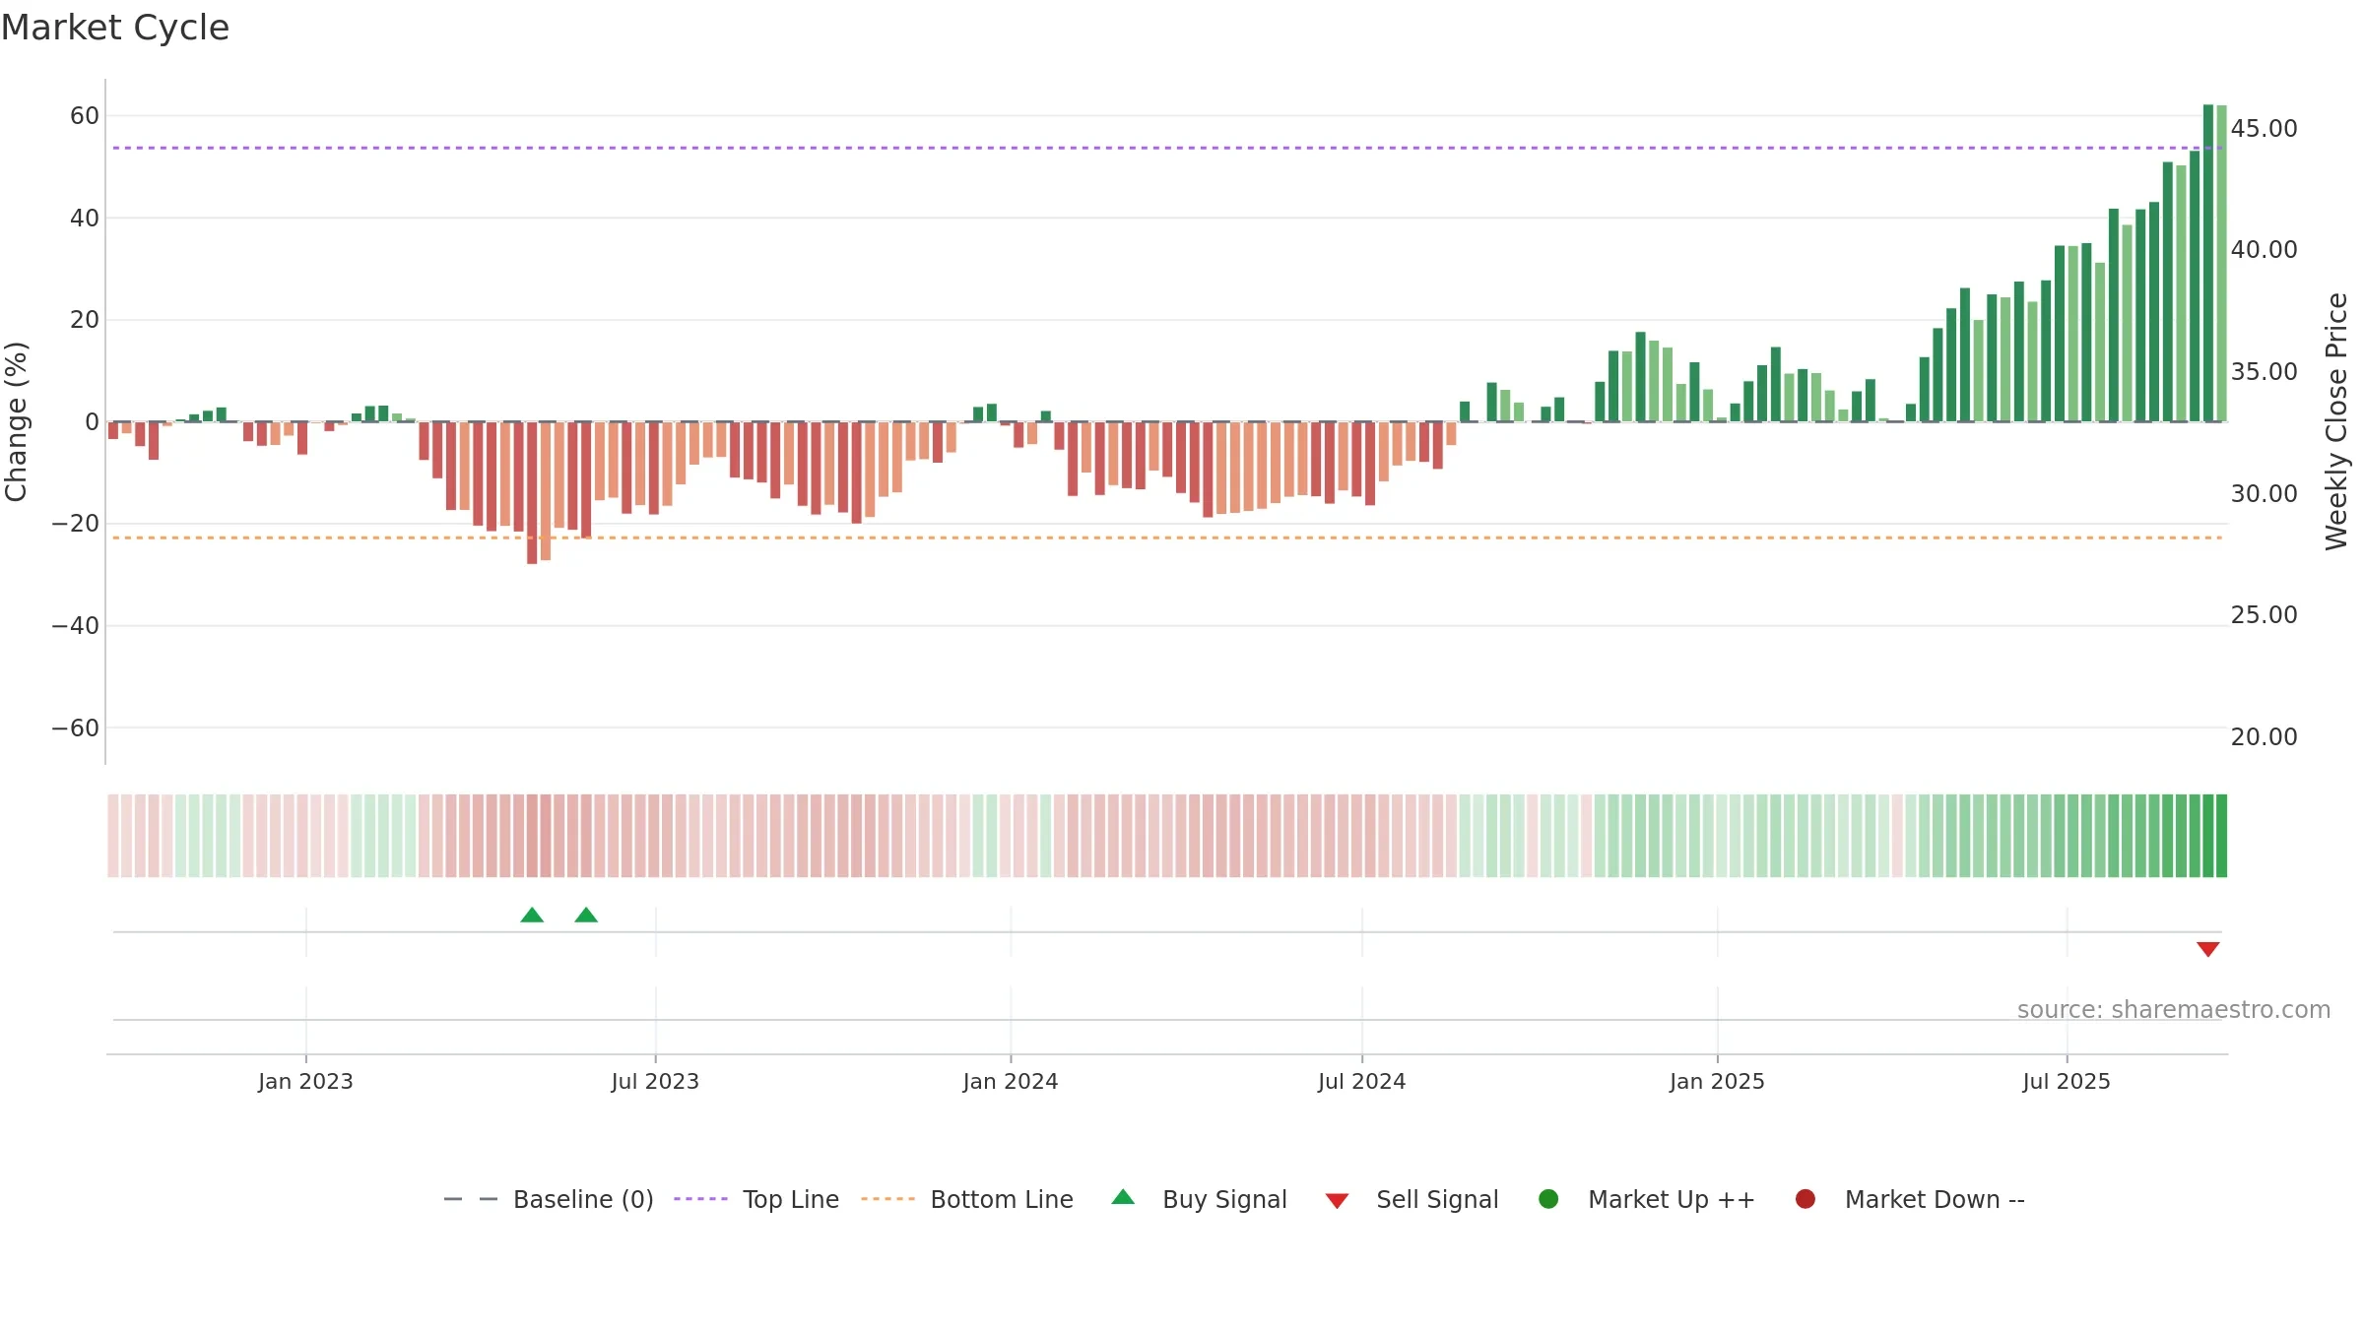Screen dimensions: 2364x1329
Task: Click the purple dotted Top Line
Action: [x=1167, y=148]
